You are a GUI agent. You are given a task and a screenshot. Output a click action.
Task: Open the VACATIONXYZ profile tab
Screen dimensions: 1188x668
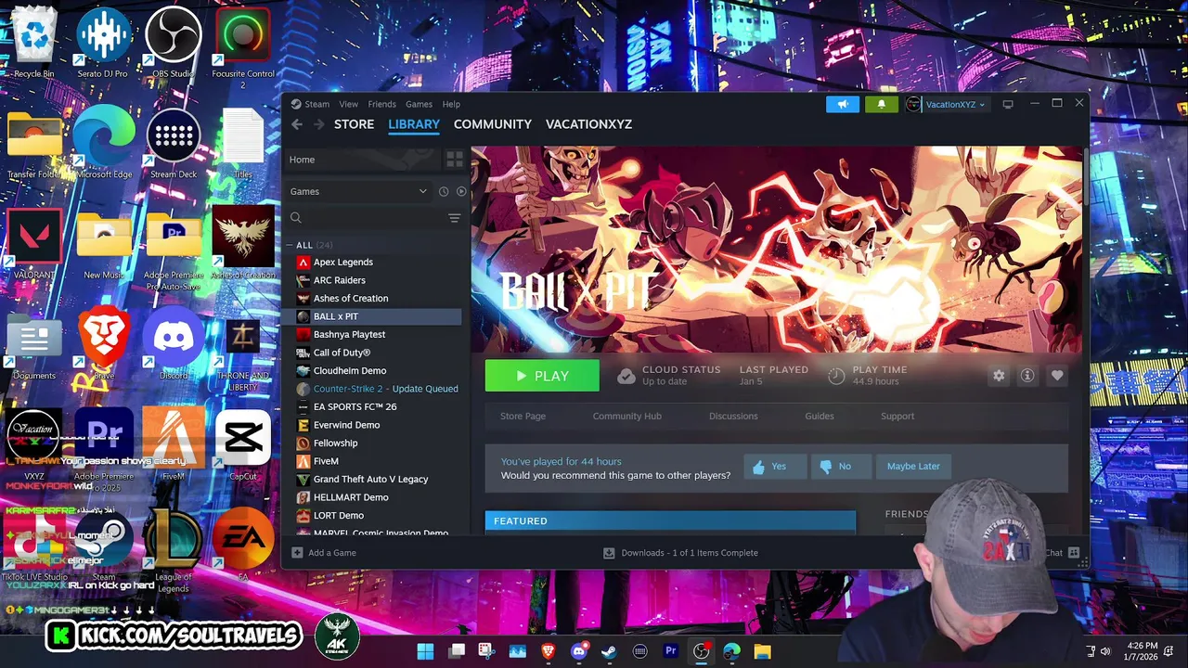coord(588,124)
